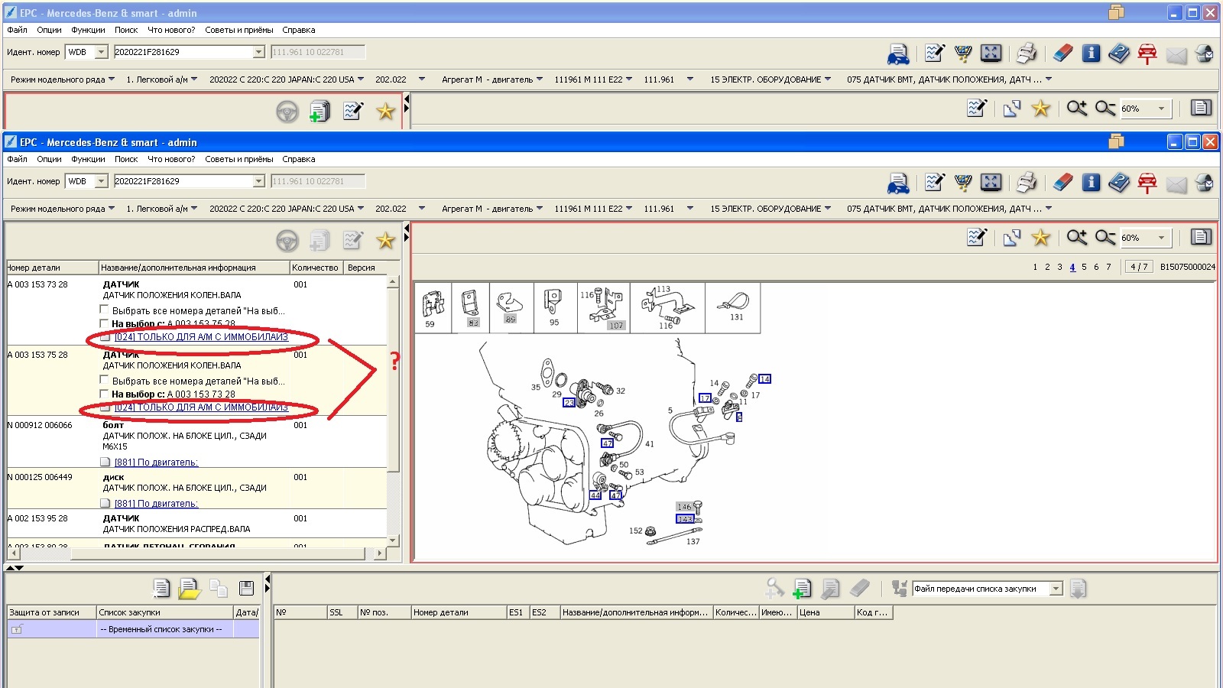
Task: Open the ident number 2020221F281629 dropdown in front window
Action: tap(258, 181)
